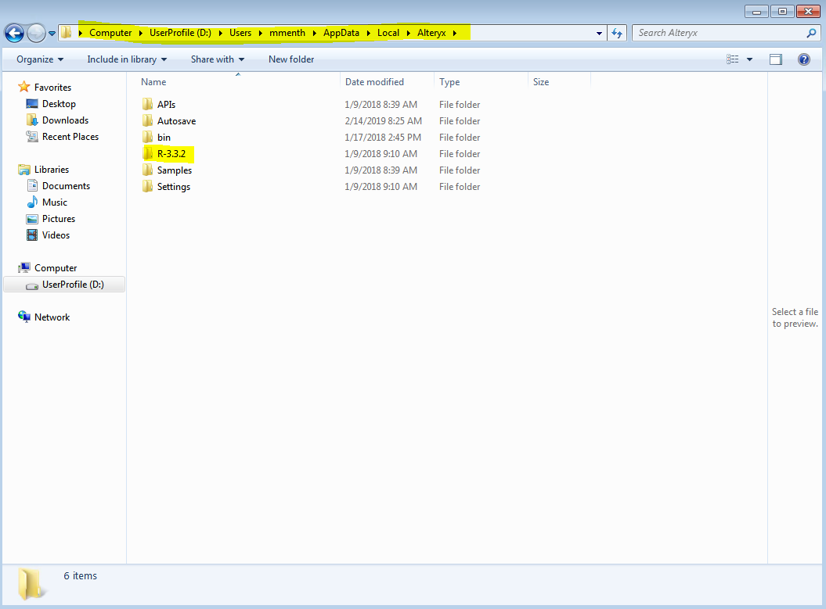Viewport: 826px width, 609px height.
Task: Click the Back navigation arrow
Action: [x=15, y=32]
